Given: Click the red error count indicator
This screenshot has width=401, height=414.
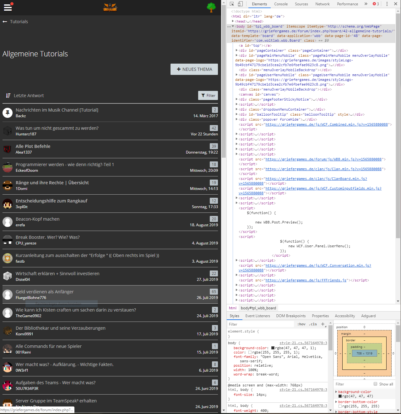Looking at the screenshot, I should click(x=376, y=4).
